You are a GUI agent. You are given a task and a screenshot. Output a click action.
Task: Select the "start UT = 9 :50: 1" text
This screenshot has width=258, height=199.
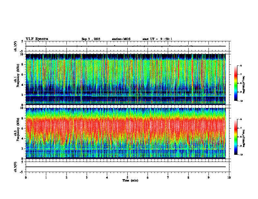point(157,39)
